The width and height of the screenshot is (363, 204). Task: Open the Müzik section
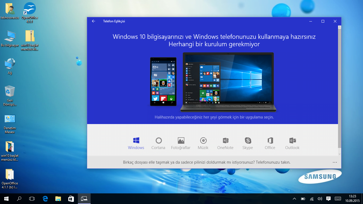203,141
